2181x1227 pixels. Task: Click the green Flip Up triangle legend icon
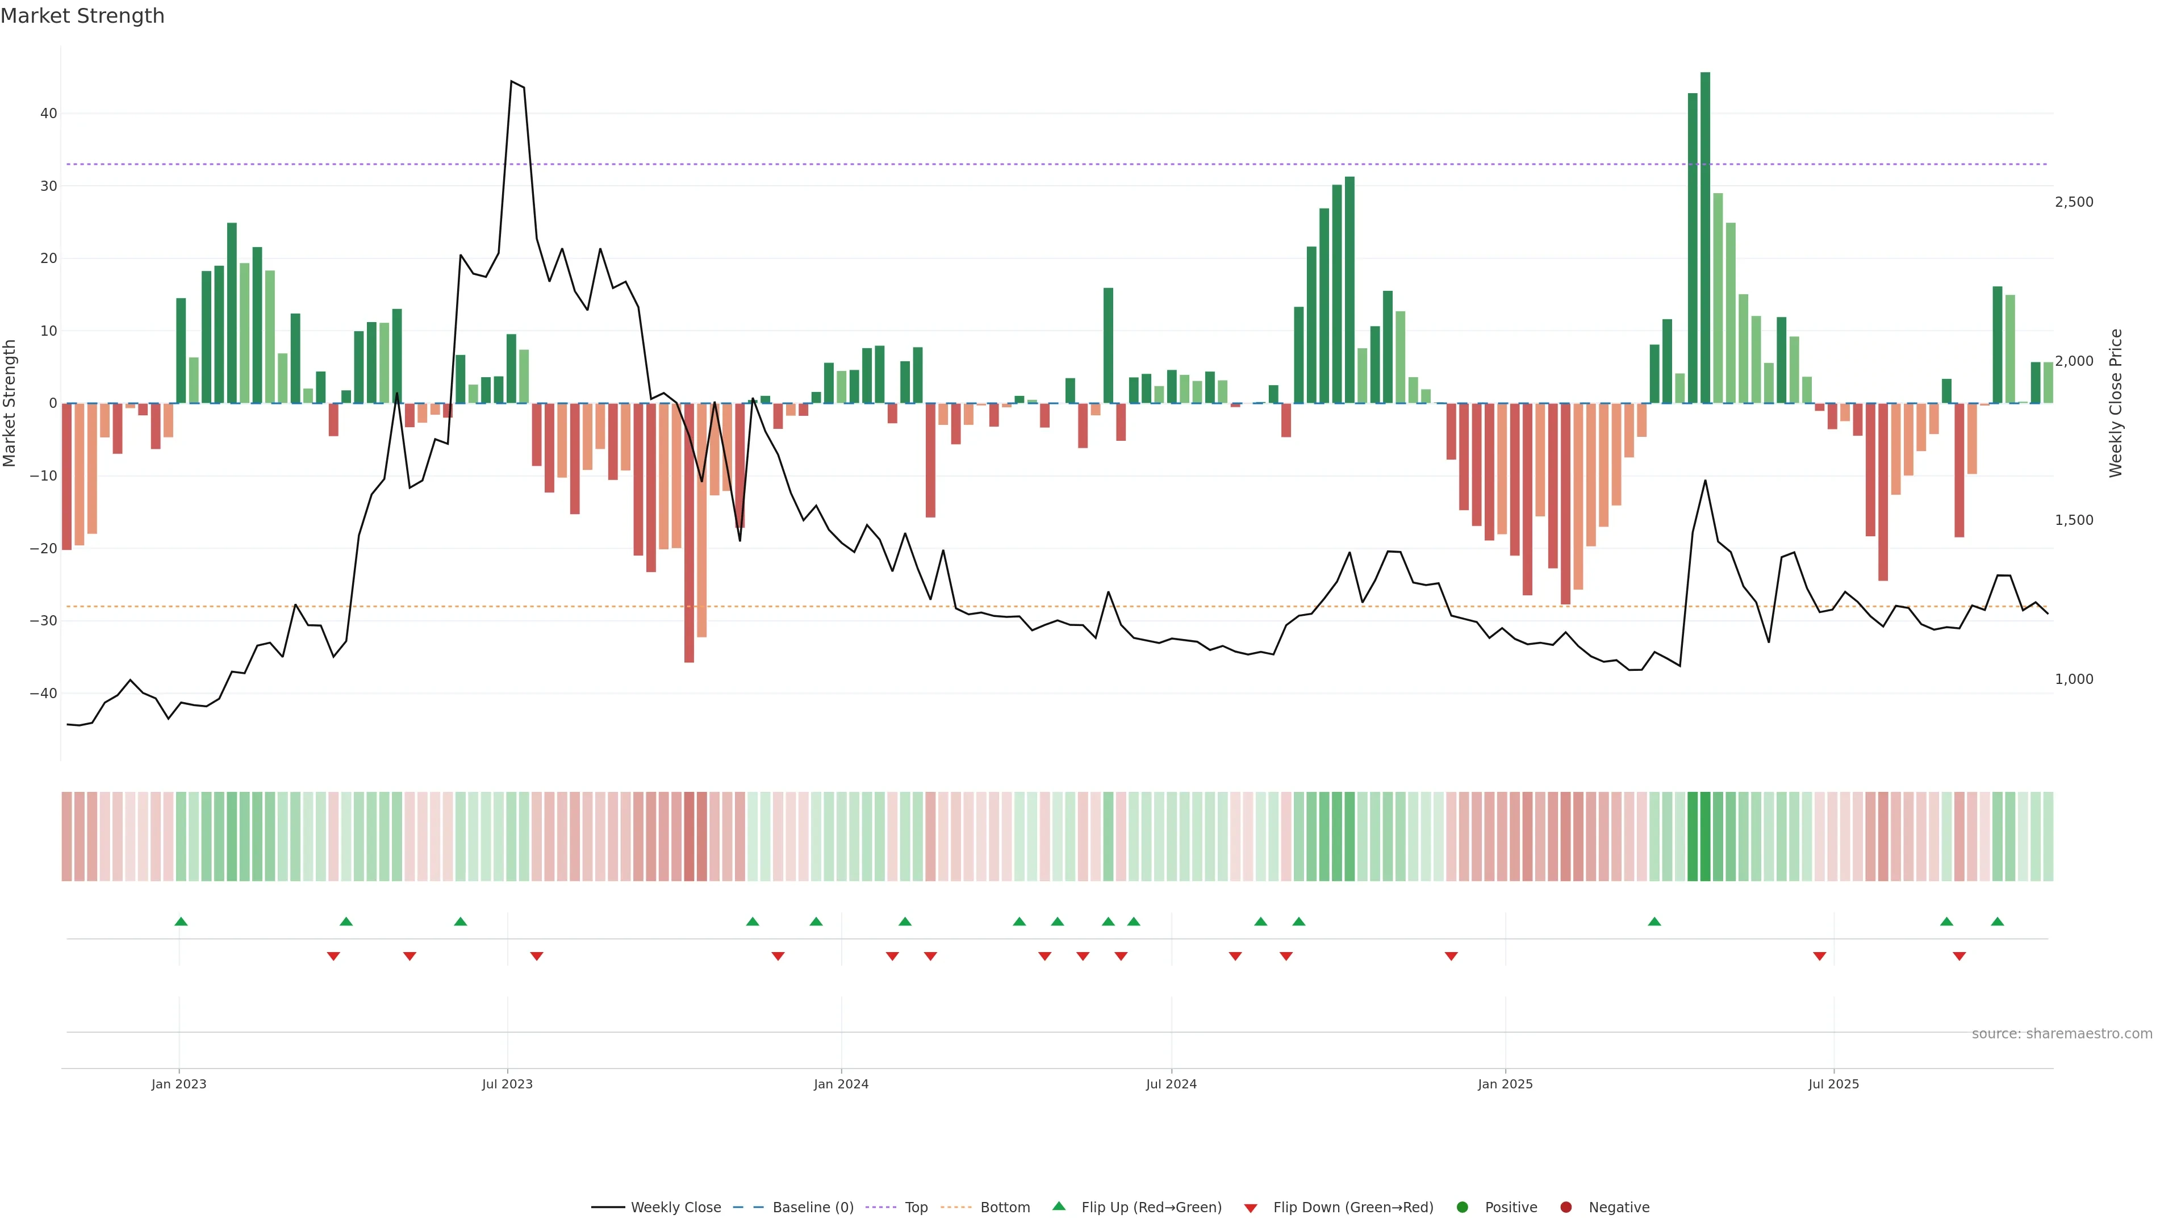click(1058, 1207)
